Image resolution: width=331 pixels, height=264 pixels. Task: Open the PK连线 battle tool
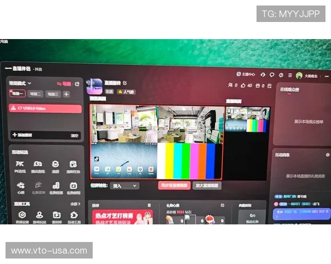point(20,167)
